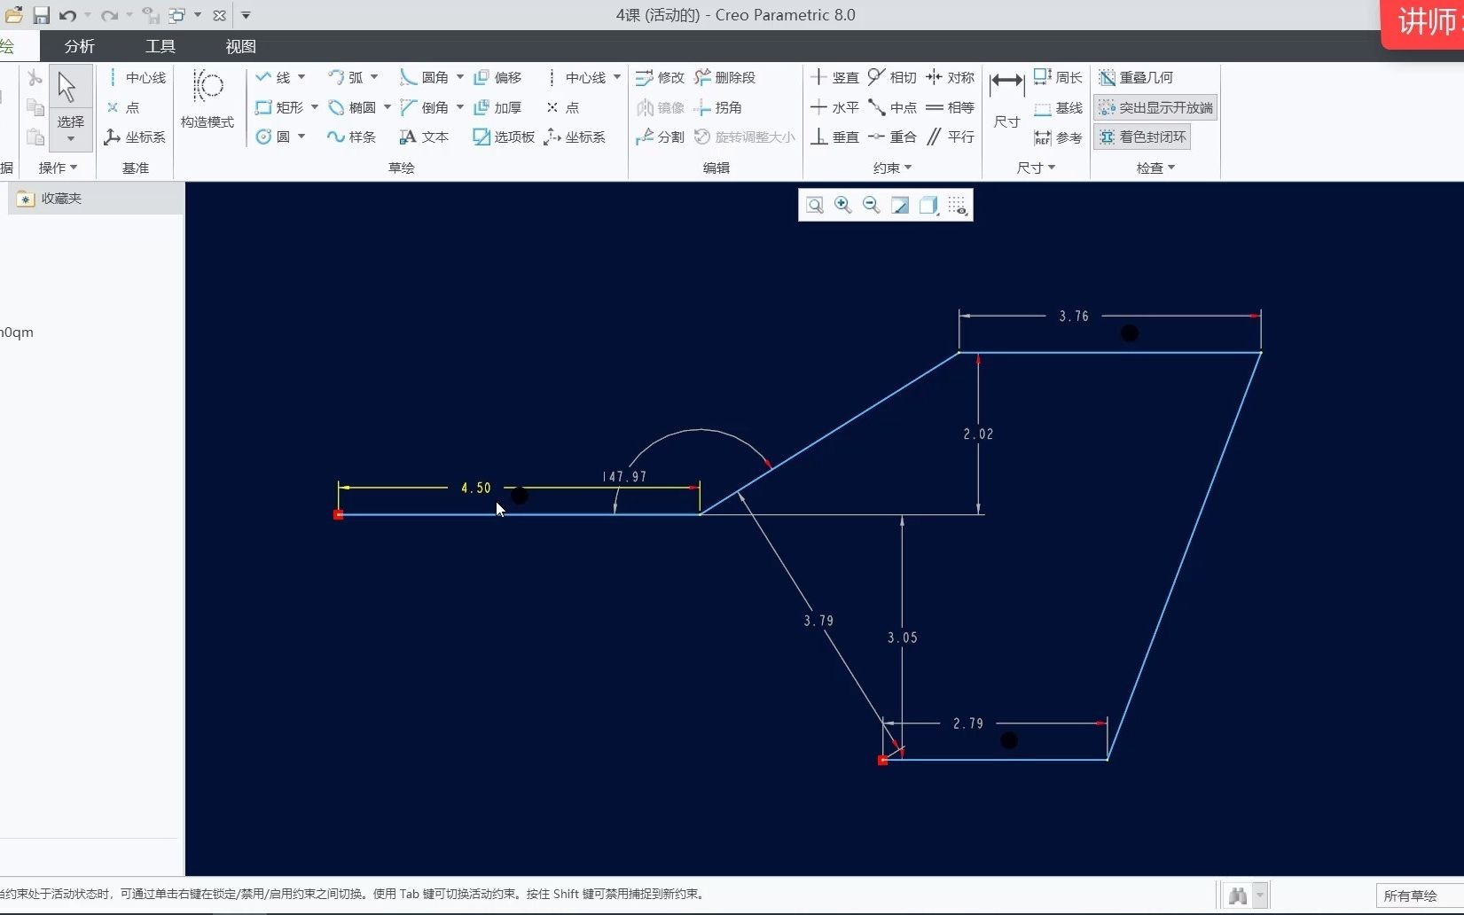Expand the 操作 group menu

point(58,168)
